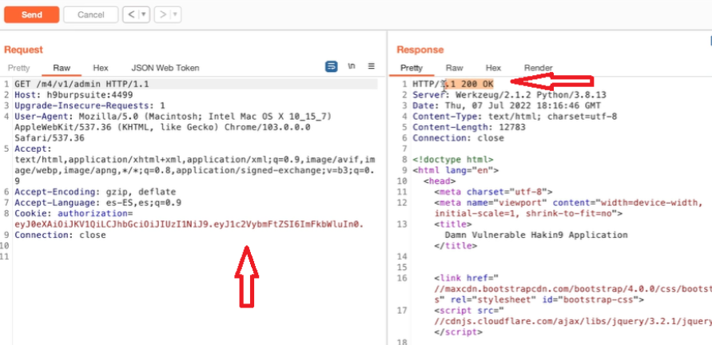Click the <html lang="en"> line
This screenshot has width=712, height=345.
point(455,171)
